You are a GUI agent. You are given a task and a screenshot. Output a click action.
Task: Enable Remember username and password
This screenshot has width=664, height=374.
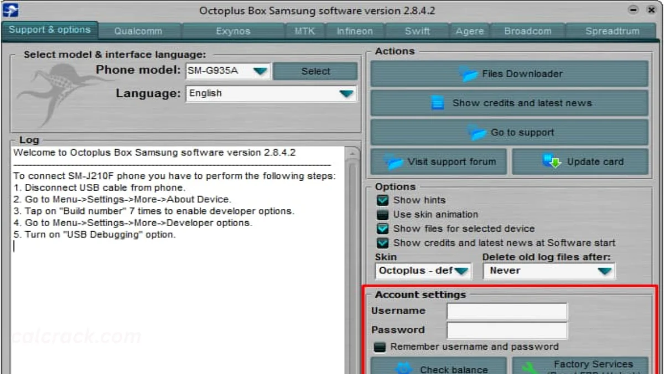(x=380, y=347)
